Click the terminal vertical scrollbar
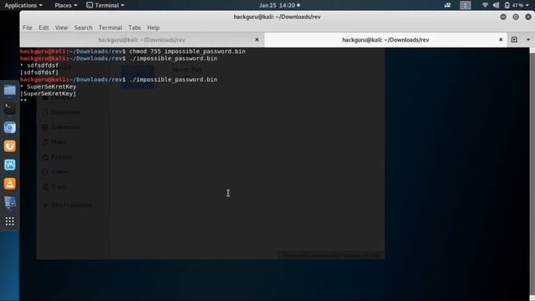Screen dimensions: 535x301 [x=532, y=174]
